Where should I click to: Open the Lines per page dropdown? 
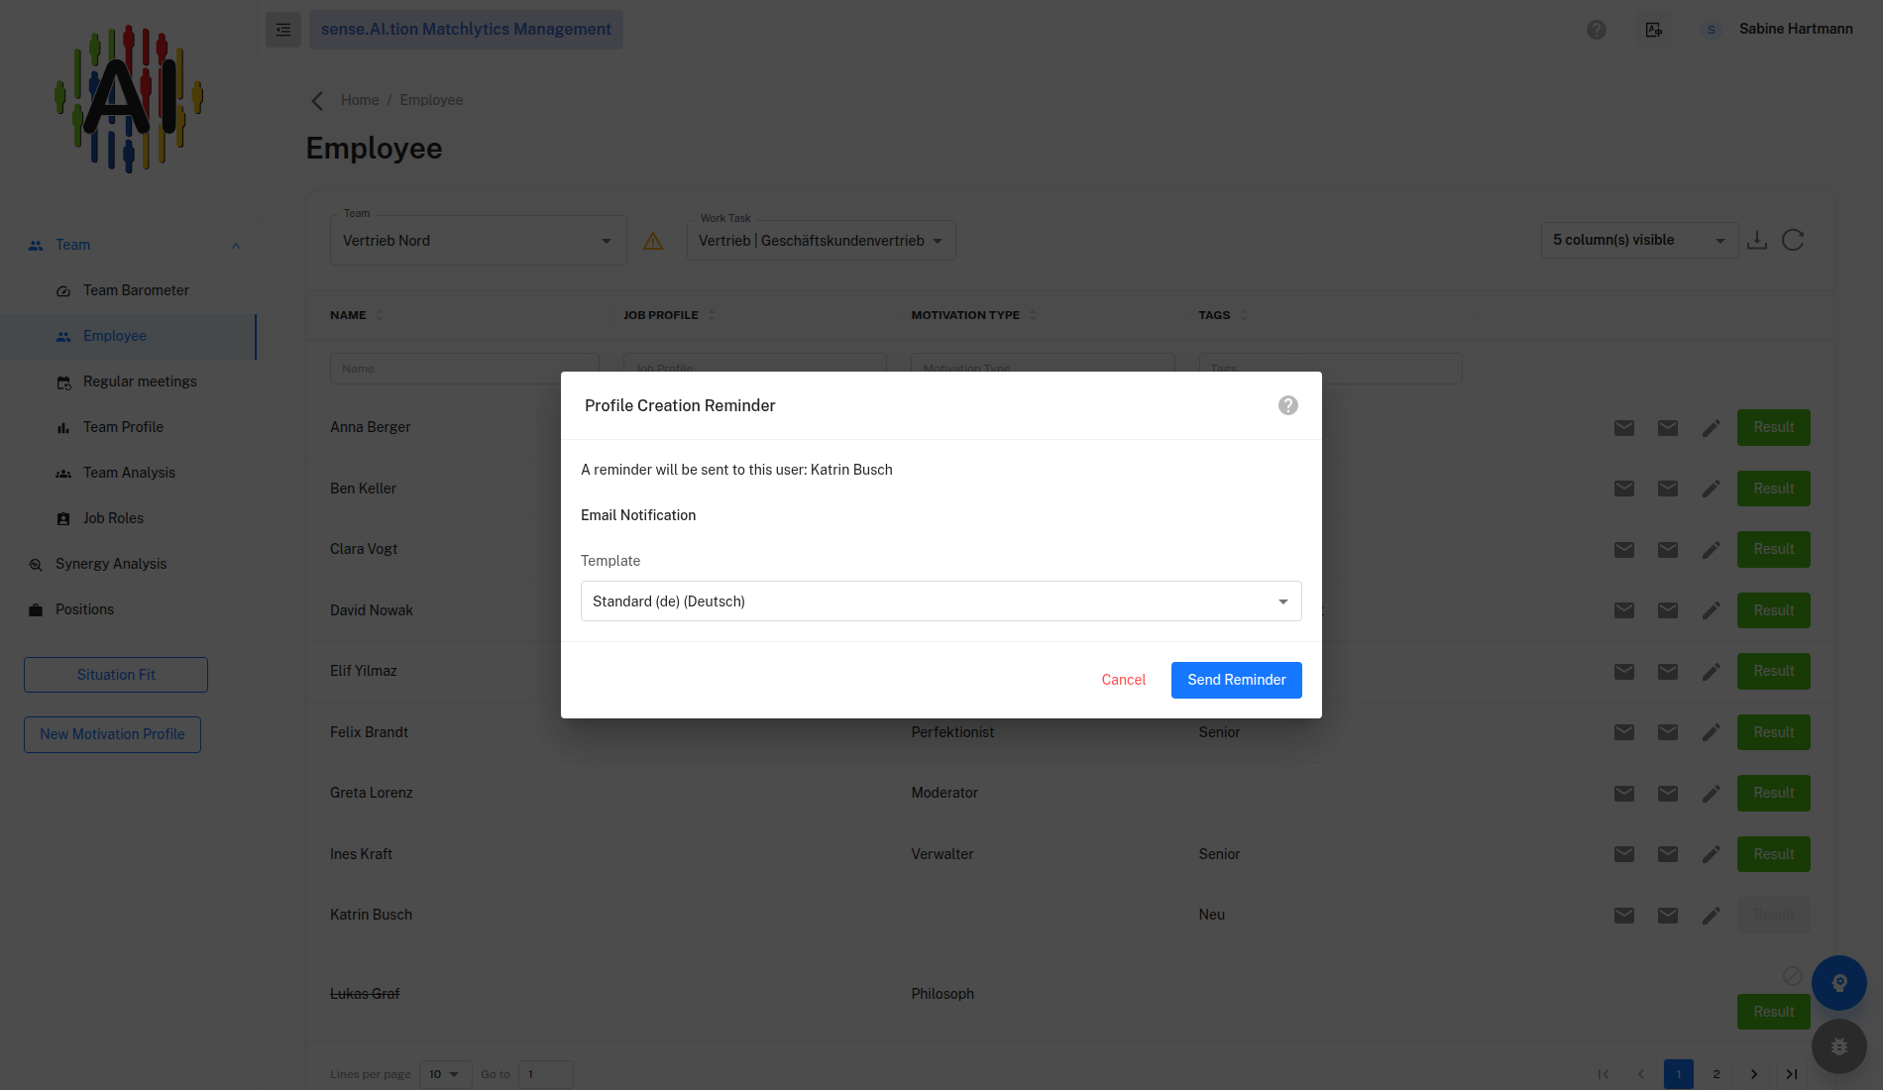point(445,1074)
